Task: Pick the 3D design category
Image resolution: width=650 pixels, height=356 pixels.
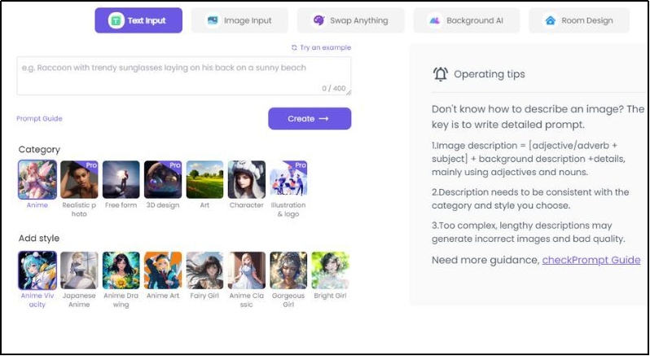Action: [x=163, y=179]
